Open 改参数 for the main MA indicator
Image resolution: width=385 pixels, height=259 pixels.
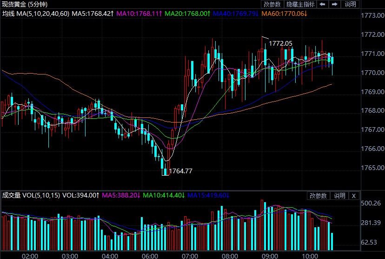[x=272, y=5]
